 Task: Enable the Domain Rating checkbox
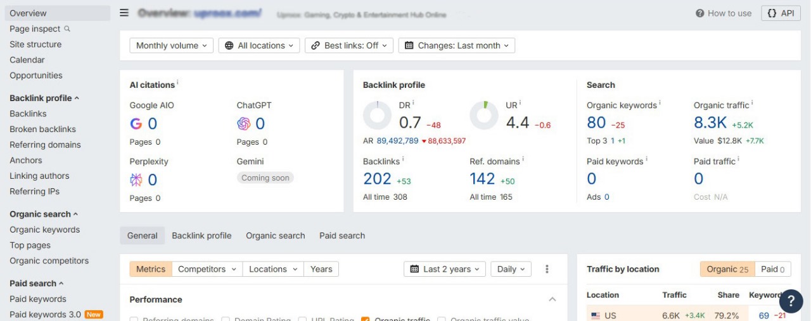click(x=226, y=319)
